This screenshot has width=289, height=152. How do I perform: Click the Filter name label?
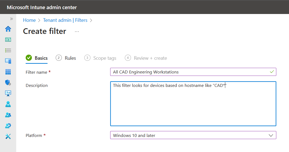point(36,72)
